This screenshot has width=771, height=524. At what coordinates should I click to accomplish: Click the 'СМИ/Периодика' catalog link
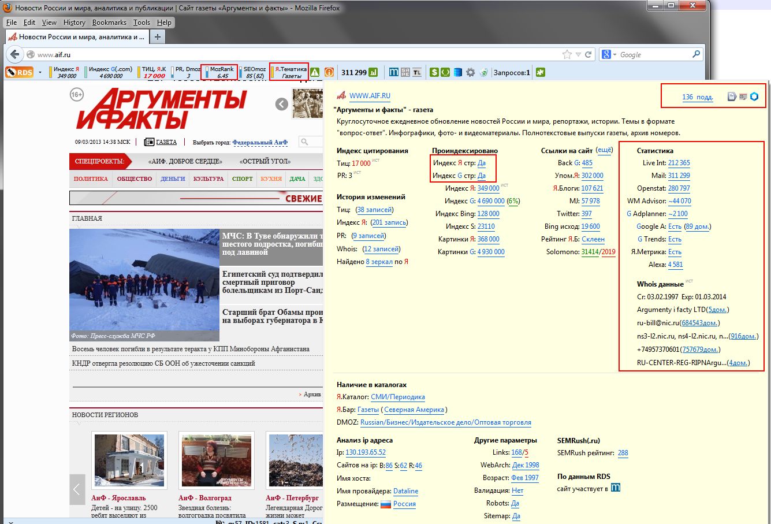click(x=398, y=397)
